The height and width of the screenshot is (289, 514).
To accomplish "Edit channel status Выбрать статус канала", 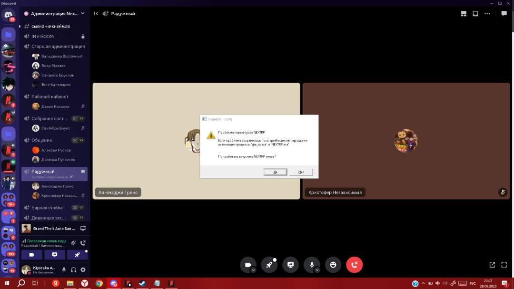I will click(x=52, y=177).
